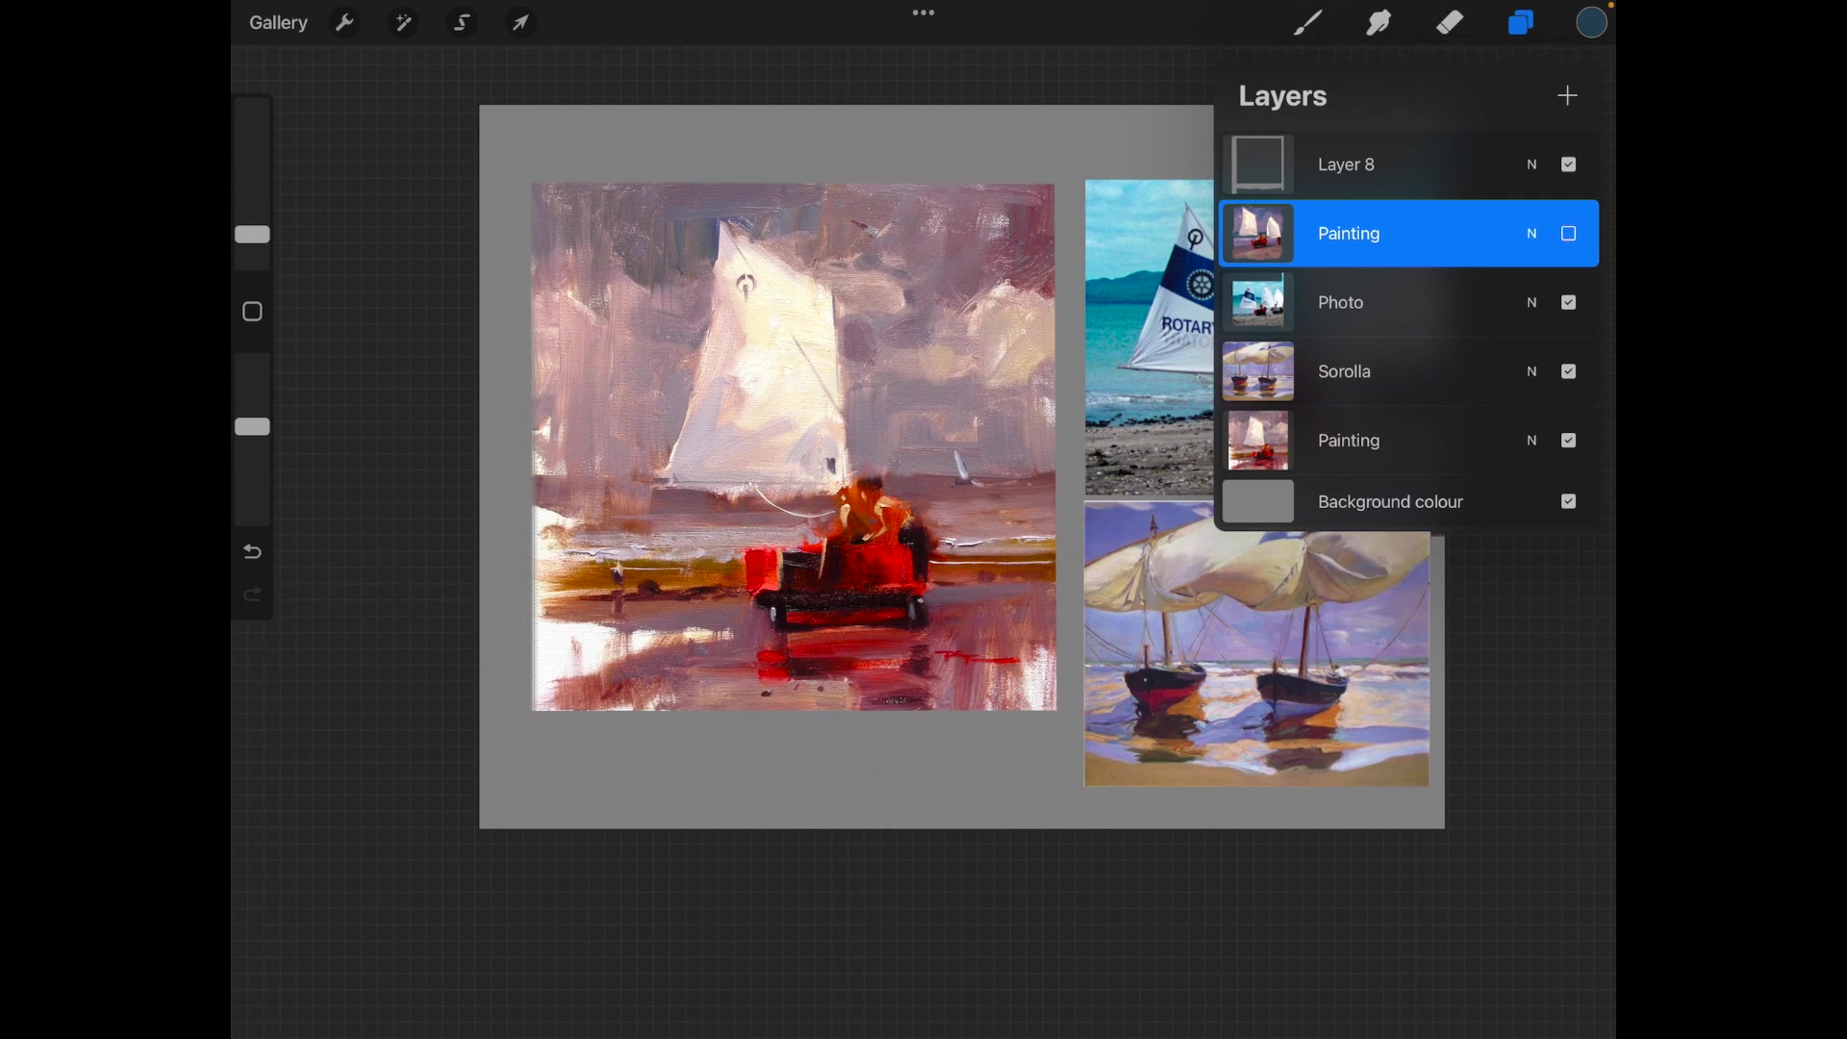Click the Sorolla layer name

pyautogui.click(x=1344, y=371)
